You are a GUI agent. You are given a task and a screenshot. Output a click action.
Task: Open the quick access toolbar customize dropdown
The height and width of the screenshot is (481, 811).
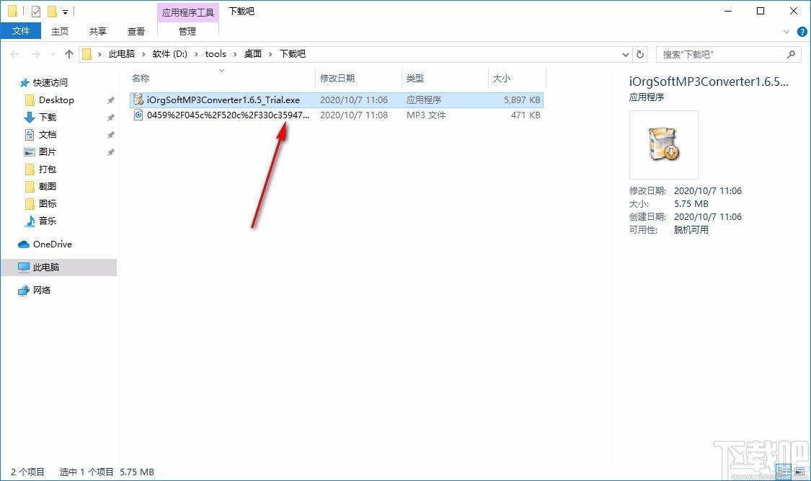click(65, 12)
